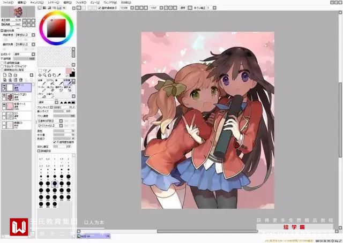Viewport: 343px width, 243px height.
Task: Choose the 選択消し selection eraser
Action: [67, 89]
